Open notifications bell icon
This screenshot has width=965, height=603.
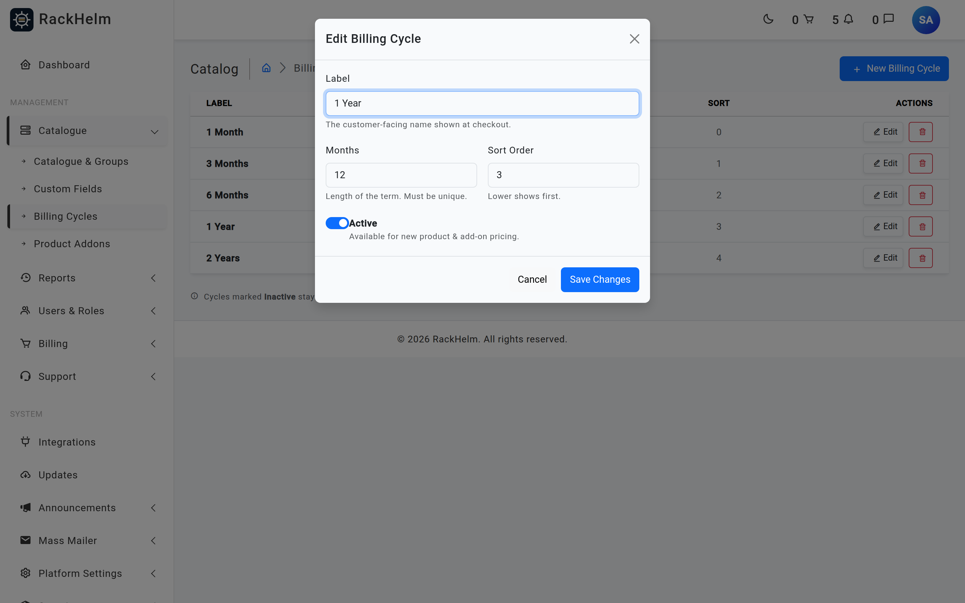point(848,19)
